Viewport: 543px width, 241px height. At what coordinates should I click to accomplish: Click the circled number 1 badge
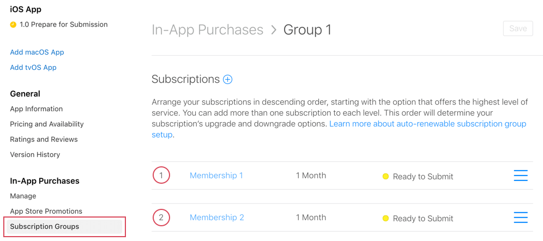point(161,176)
